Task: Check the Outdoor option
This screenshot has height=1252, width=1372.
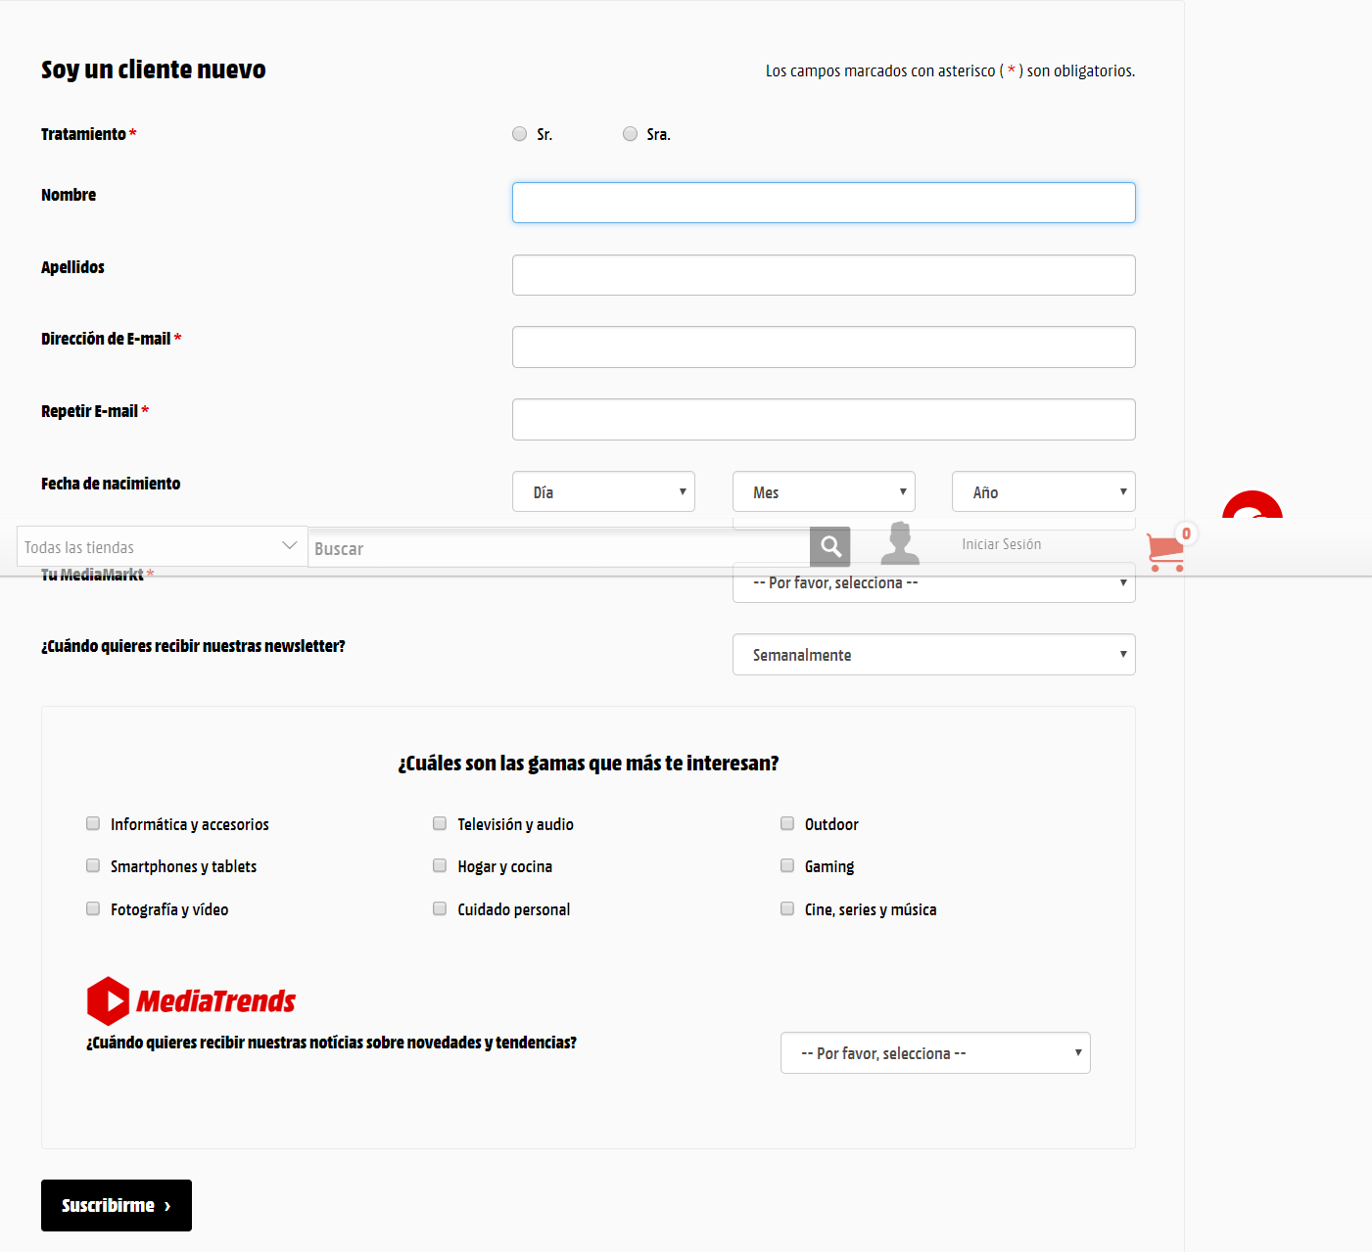Action: click(x=787, y=823)
